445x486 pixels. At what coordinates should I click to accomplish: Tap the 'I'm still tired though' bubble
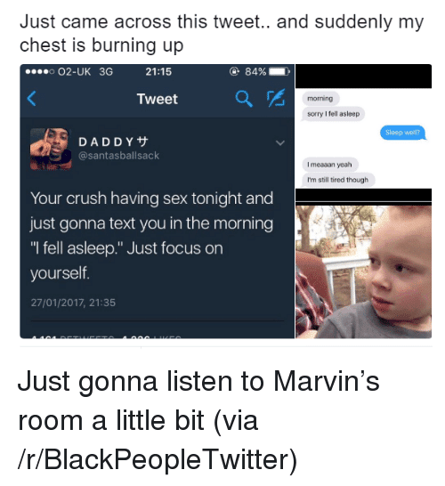(338, 180)
